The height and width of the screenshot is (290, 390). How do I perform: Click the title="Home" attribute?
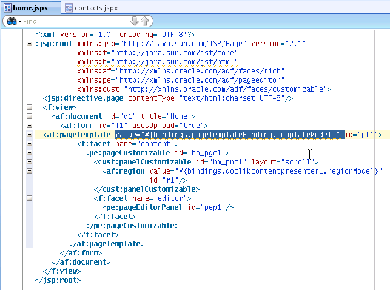[166, 116]
